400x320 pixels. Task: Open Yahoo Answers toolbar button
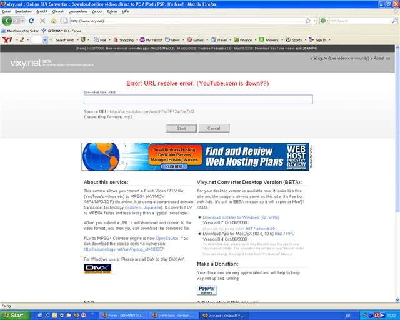click(x=269, y=40)
